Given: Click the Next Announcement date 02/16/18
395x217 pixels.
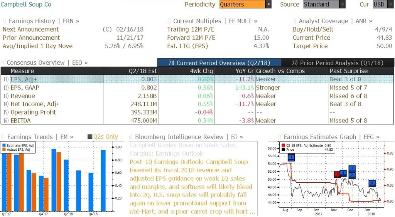Looking at the screenshot, I should pos(130,29).
